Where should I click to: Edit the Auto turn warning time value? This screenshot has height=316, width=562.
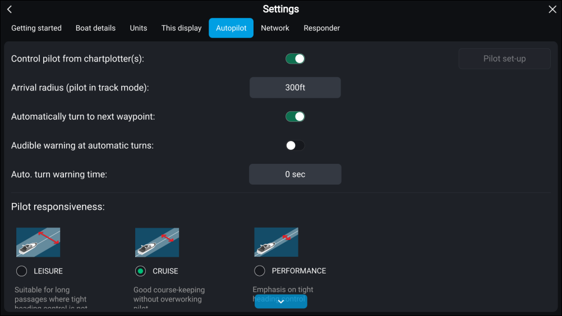295,174
